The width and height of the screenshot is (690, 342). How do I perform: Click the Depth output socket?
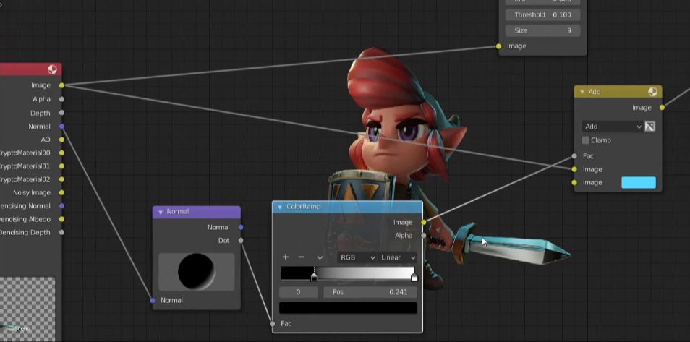click(61, 113)
